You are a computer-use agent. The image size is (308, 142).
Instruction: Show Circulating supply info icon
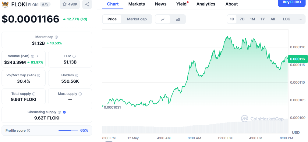59,112
